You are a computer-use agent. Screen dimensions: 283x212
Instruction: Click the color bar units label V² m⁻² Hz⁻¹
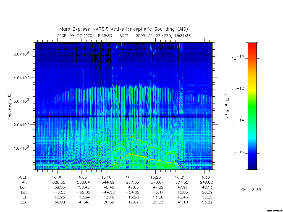pyautogui.click(x=227, y=106)
